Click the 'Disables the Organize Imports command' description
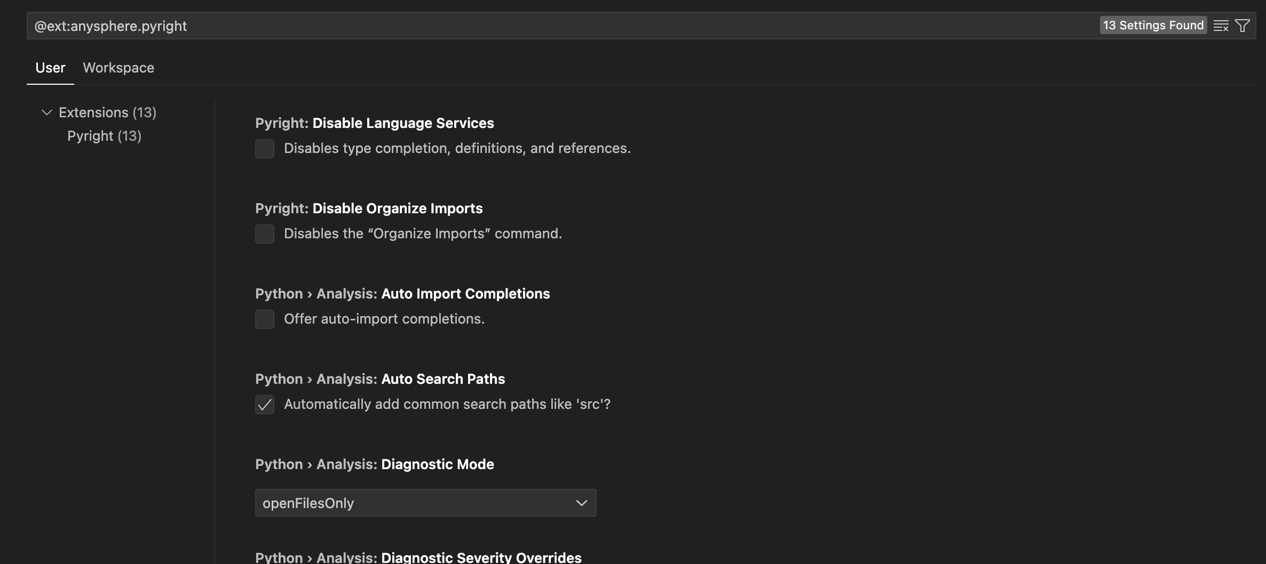The height and width of the screenshot is (564, 1266). click(423, 233)
